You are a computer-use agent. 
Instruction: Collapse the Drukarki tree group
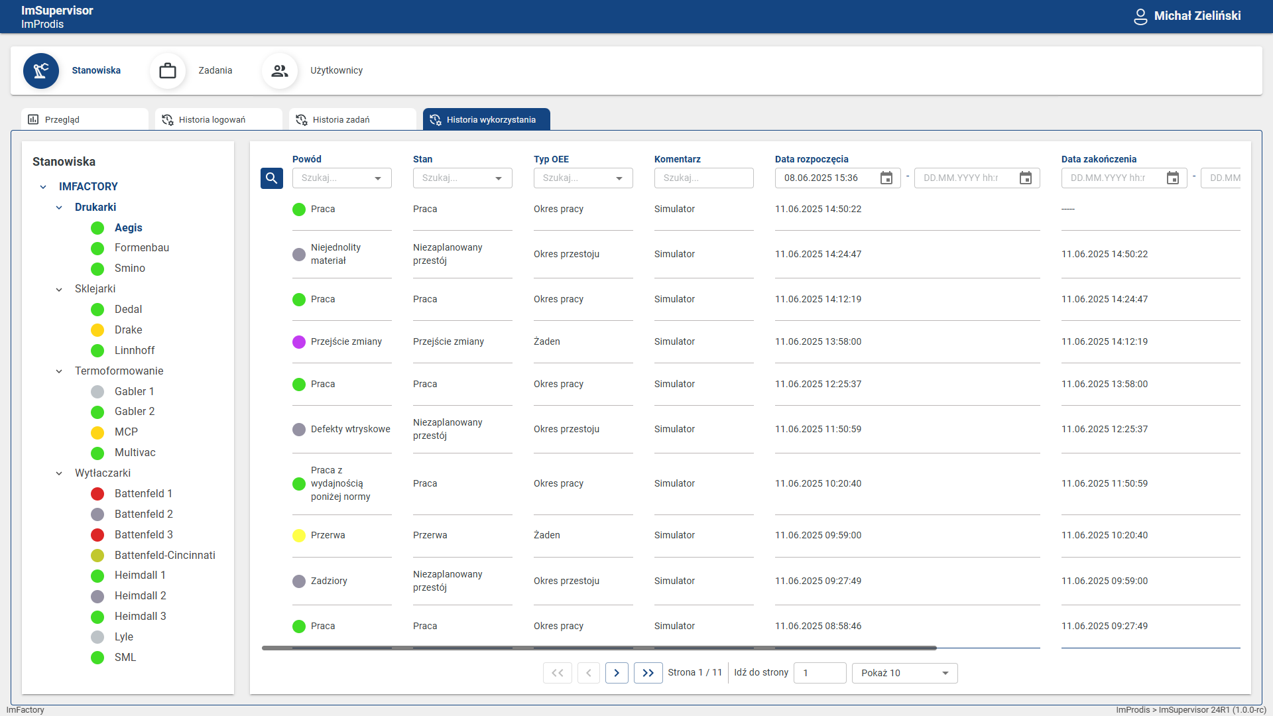(x=59, y=208)
